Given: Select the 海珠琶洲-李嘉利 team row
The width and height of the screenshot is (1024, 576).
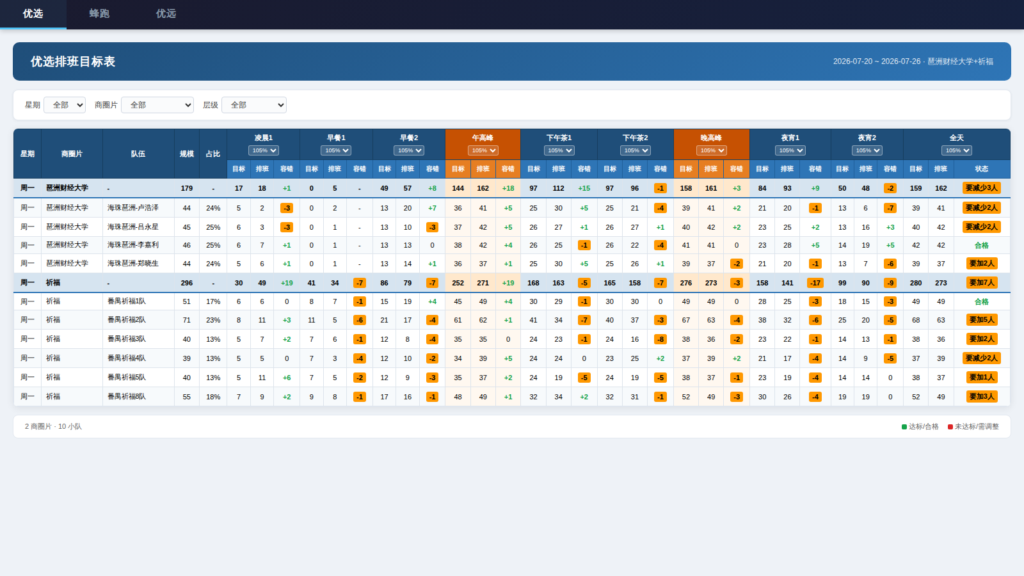Looking at the screenshot, I should (512, 245).
